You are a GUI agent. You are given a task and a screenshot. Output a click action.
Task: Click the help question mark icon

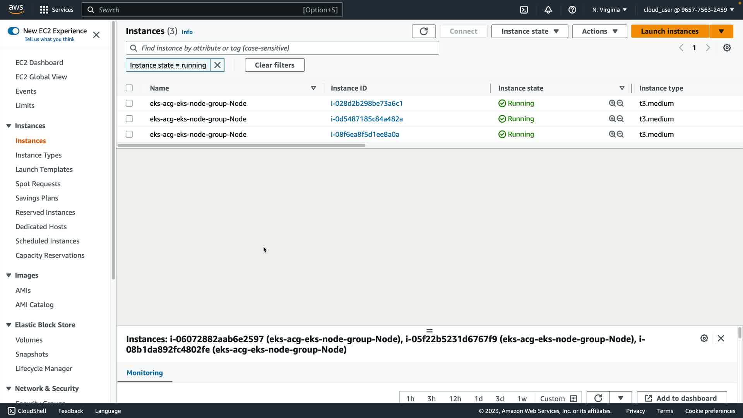point(572,10)
